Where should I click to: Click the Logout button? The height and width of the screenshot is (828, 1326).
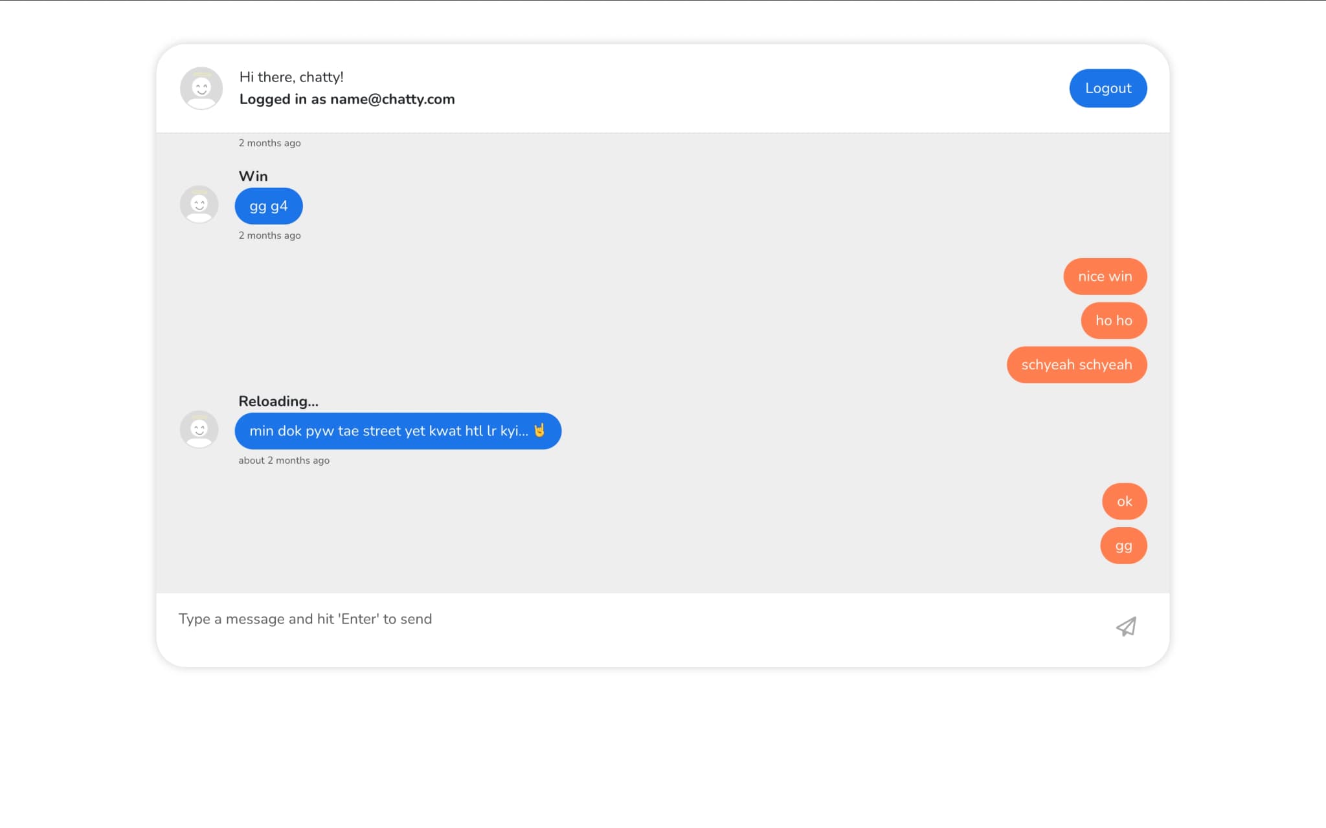[x=1108, y=88]
